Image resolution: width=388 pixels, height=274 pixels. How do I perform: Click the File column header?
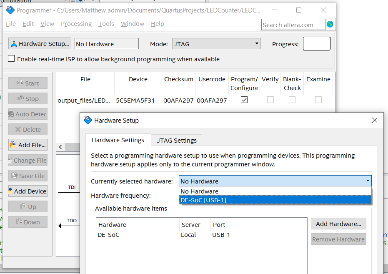(85, 79)
